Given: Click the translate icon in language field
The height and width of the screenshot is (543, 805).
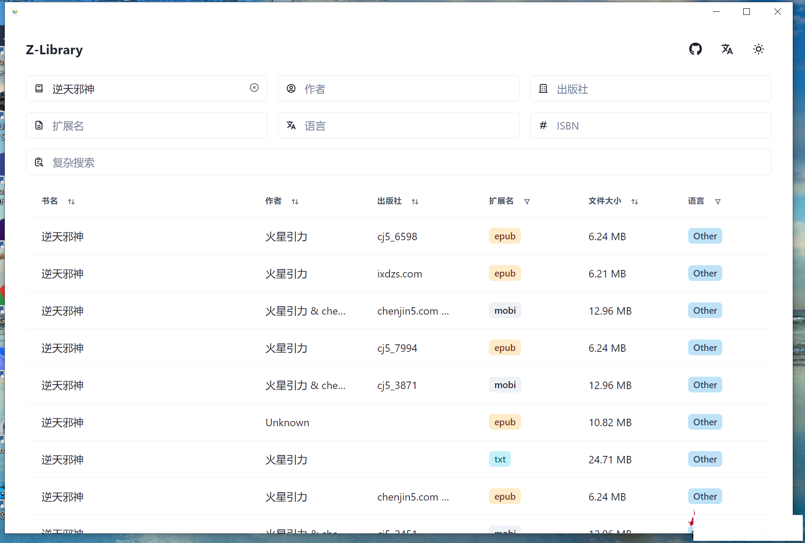Looking at the screenshot, I should [x=291, y=125].
